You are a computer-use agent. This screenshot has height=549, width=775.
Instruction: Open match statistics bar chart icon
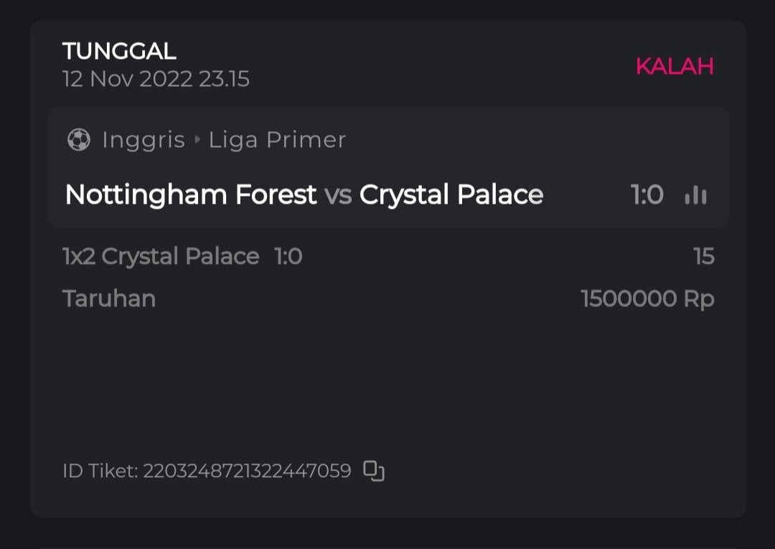[695, 195]
